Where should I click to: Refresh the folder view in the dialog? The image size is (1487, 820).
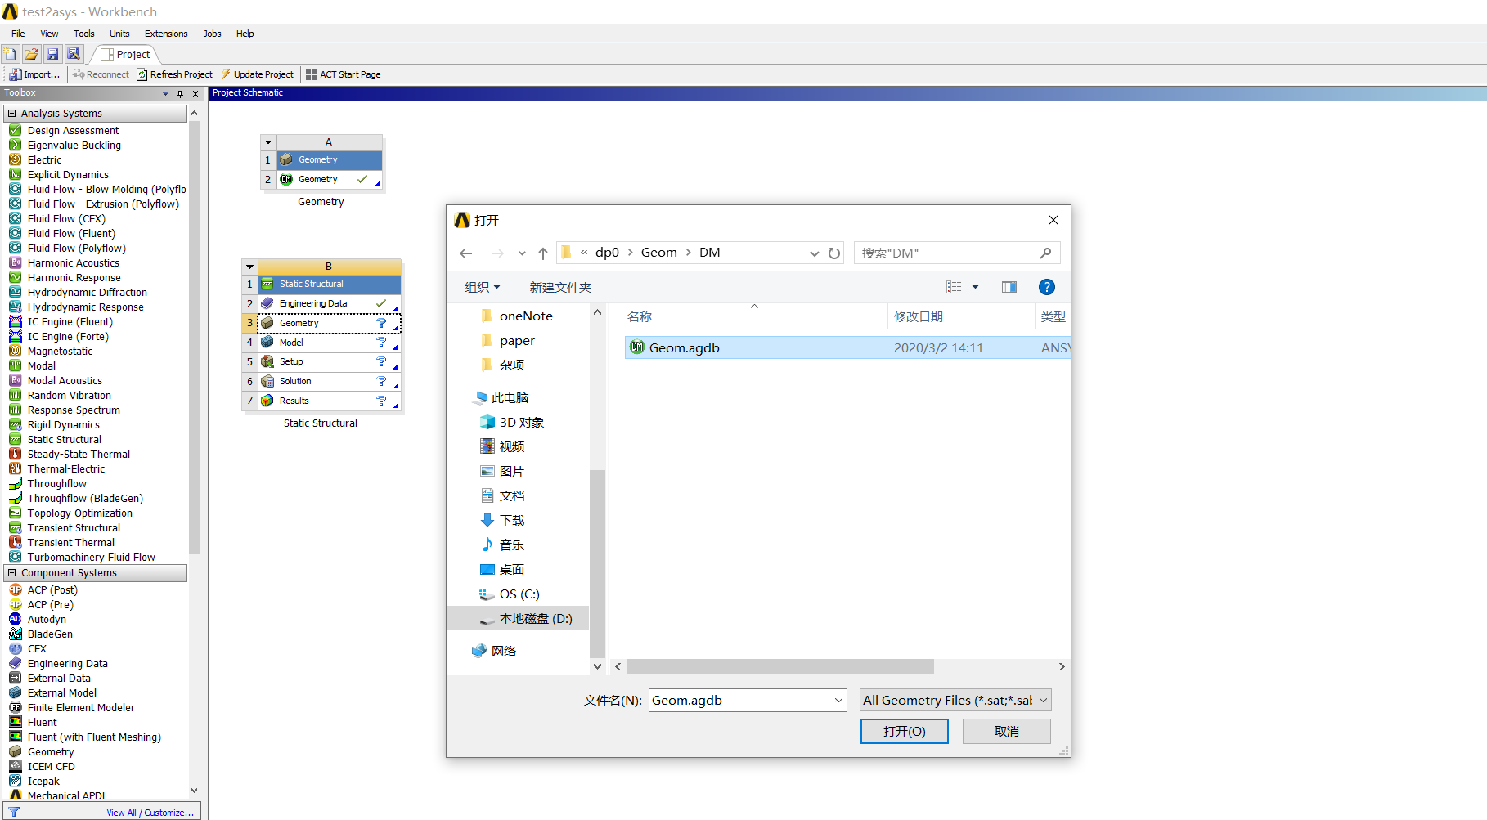[x=834, y=253]
